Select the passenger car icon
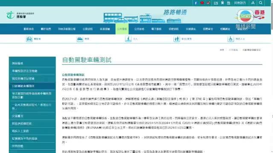 click(x=80, y=39)
